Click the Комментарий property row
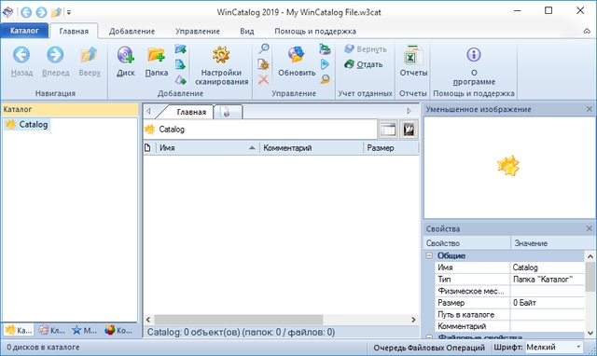Screen dimensions: 597x356 (x=509, y=326)
